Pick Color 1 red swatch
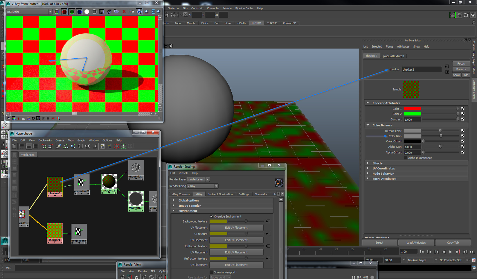Screen dimensions: 477x279 pyautogui.click(x=412, y=109)
